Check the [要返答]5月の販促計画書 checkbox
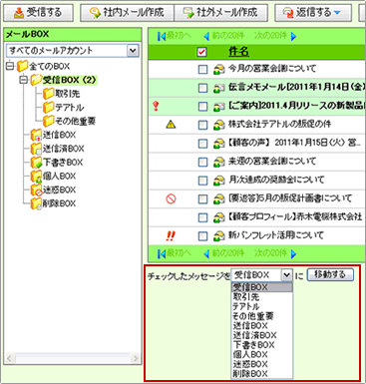Image resolution: width=366 pixels, height=384 pixels. pyautogui.click(x=202, y=199)
